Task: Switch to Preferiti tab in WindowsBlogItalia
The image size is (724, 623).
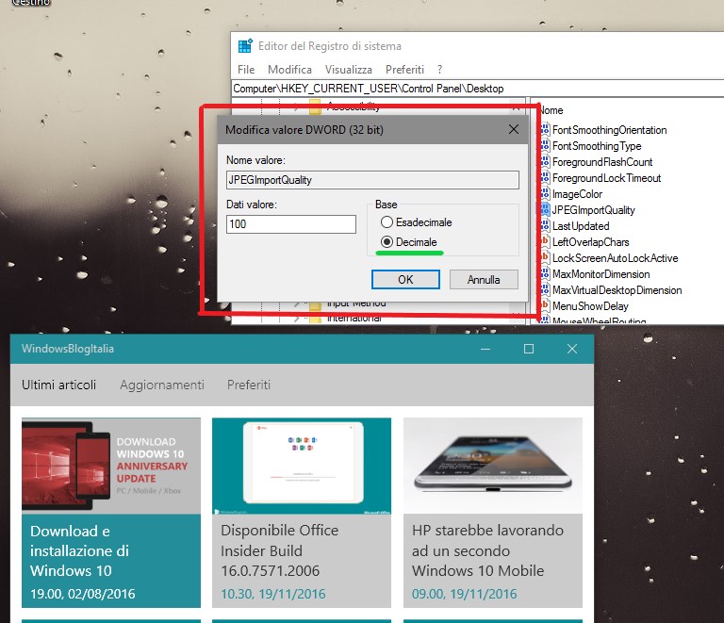Action: tap(249, 385)
